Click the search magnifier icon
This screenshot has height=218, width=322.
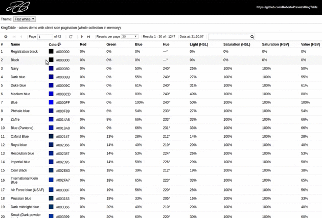tap(252, 37)
